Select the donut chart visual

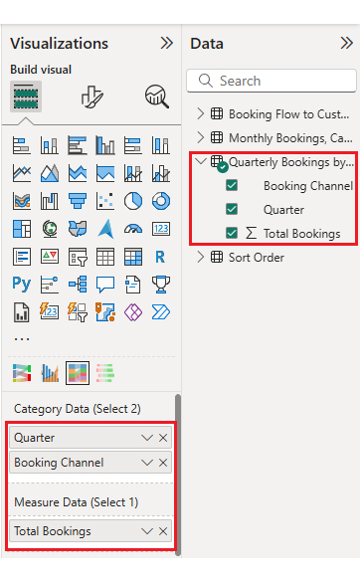click(x=161, y=201)
